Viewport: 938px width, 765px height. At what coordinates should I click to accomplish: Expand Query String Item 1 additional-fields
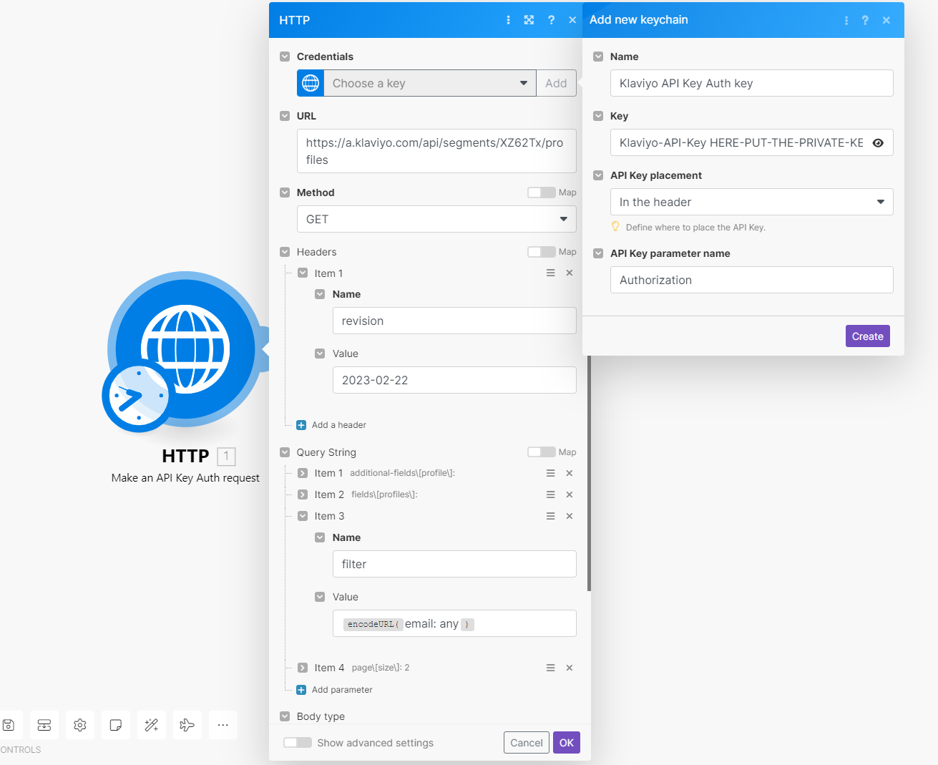pyautogui.click(x=303, y=473)
